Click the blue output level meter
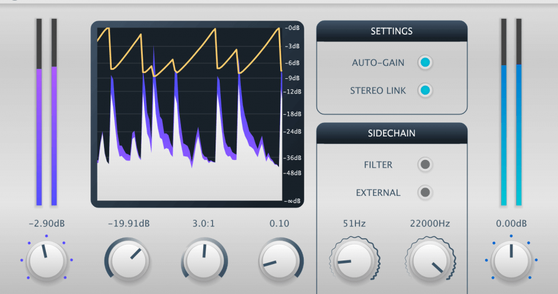This screenshot has width=558, height=294. coord(512,112)
